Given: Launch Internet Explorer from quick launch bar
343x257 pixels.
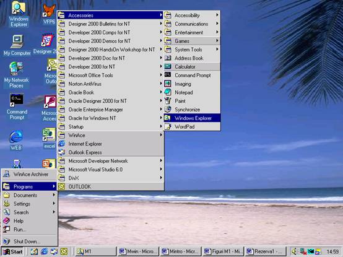Looking at the screenshot, I should tap(44, 251).
